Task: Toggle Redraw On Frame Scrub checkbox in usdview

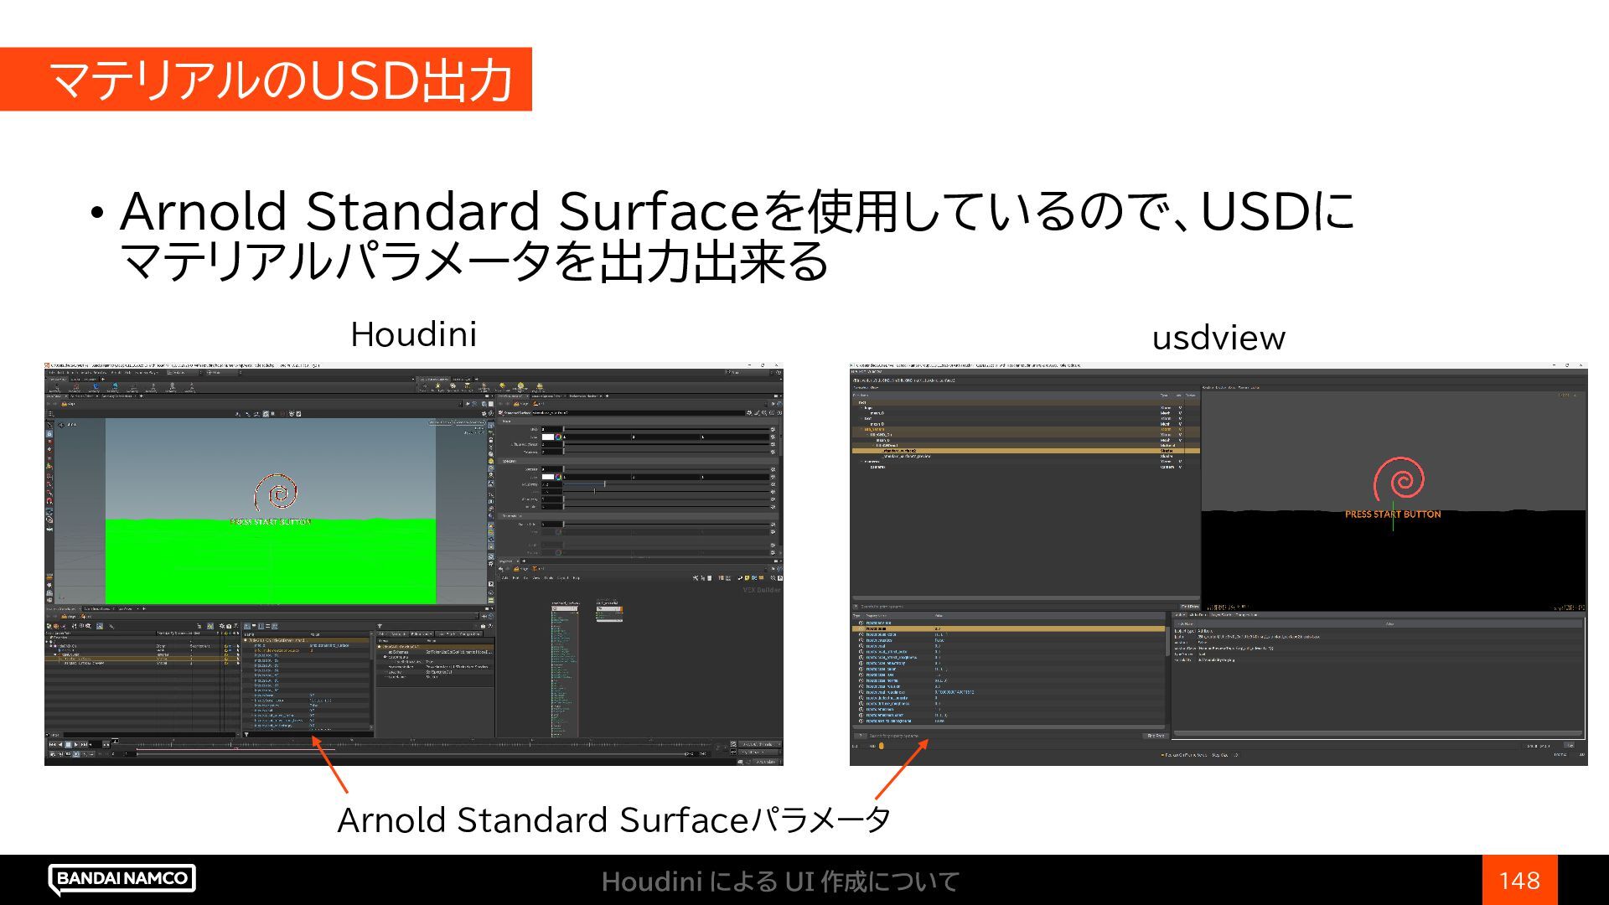Action: [x=1162, y=755]
